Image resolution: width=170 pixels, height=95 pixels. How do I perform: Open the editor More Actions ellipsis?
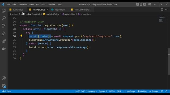coord(166,9)
